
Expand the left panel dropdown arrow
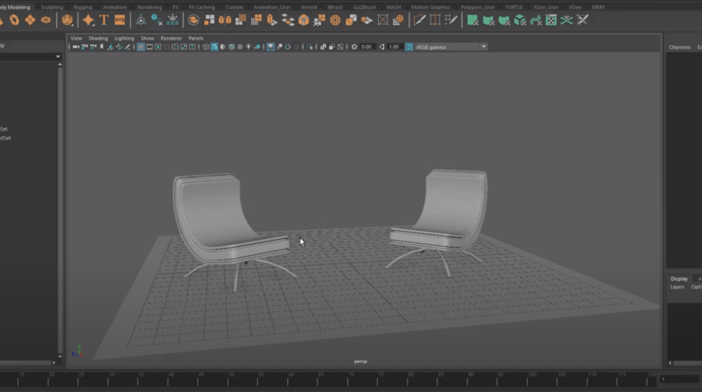pos(57,57)
